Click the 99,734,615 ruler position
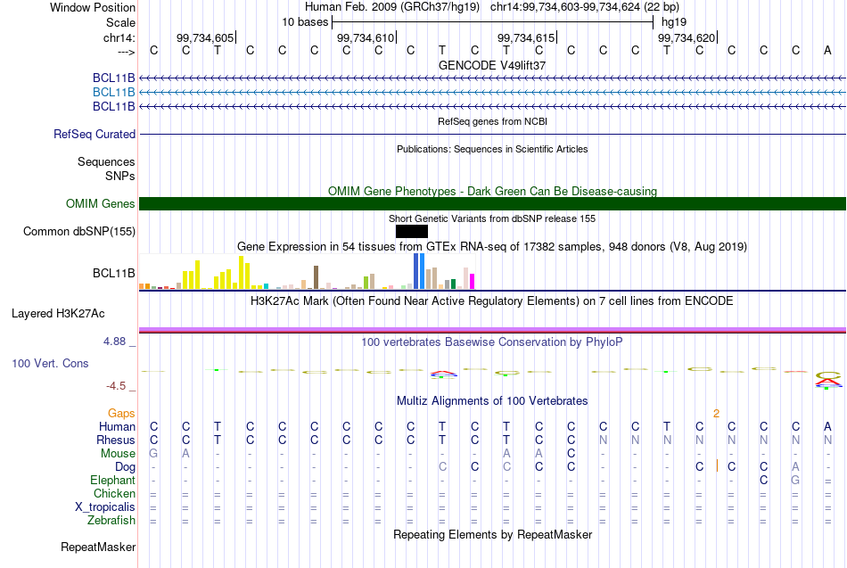 click(x=526, y=37)
